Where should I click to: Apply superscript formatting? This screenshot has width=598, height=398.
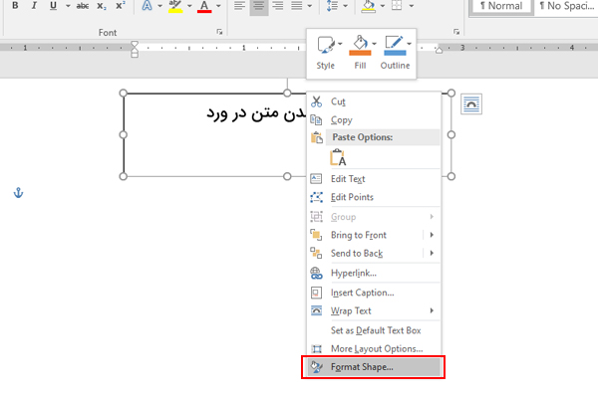pos(120,6)
